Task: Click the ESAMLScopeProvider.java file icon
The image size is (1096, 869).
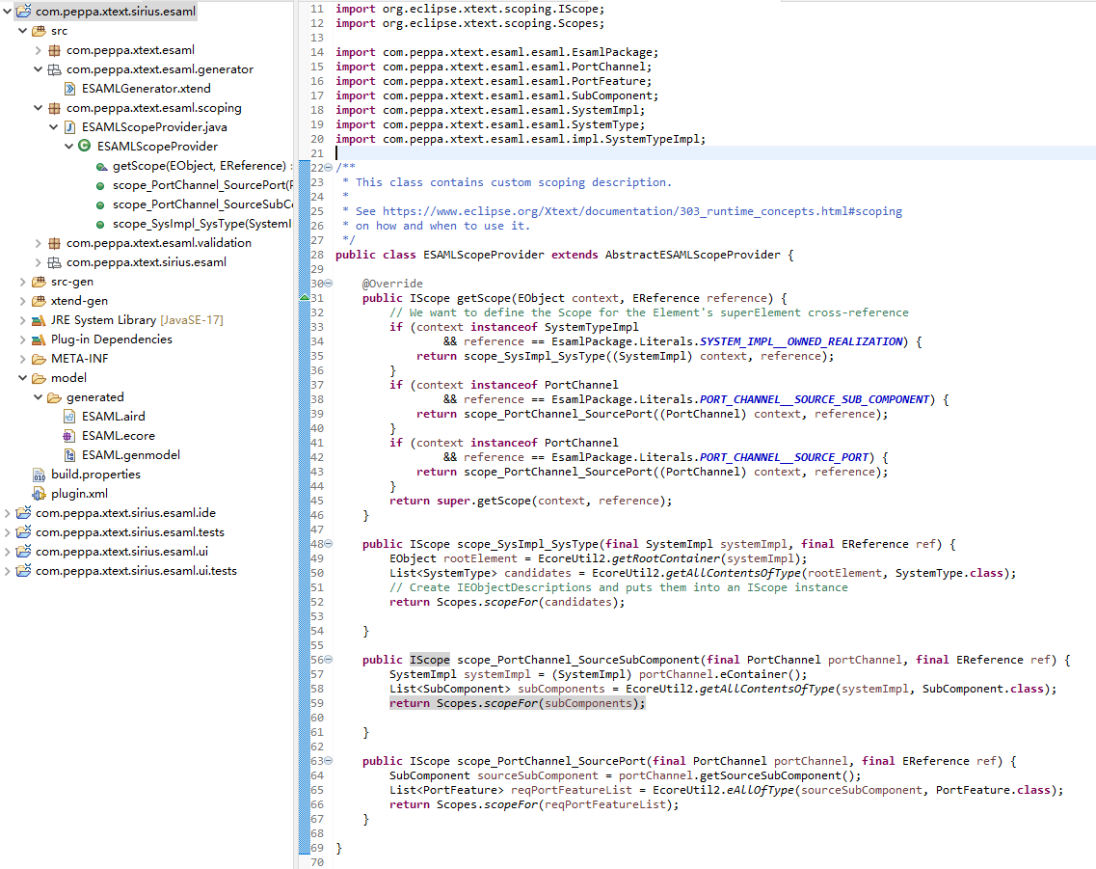Action: tap(70, 127)
